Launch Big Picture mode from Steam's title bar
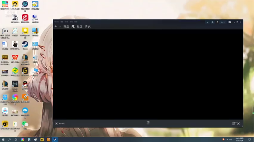The width and height of the screenshot is (254, 142). [230, 22]
